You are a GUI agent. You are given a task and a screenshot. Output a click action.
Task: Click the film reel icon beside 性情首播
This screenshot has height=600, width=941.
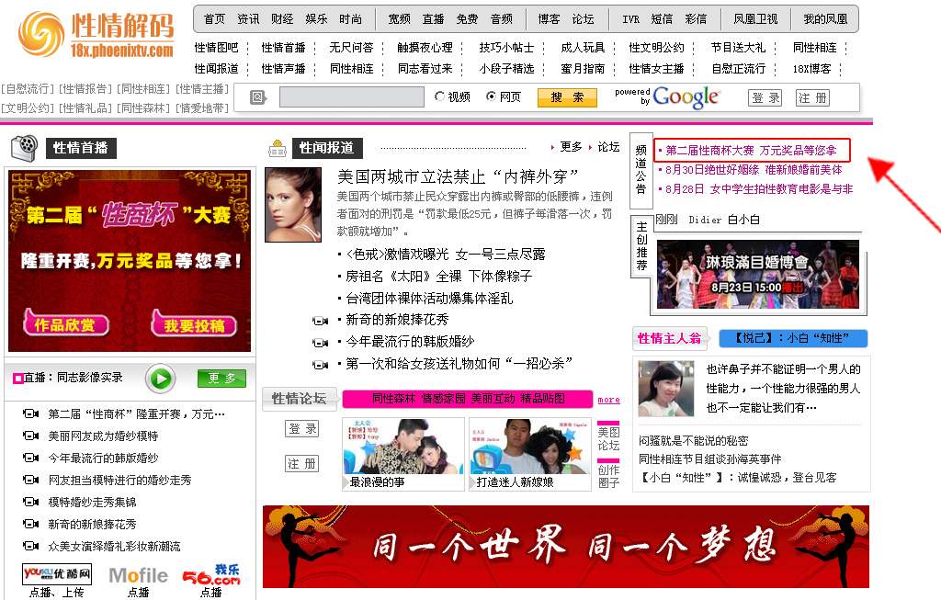click(x=26, y=147)
